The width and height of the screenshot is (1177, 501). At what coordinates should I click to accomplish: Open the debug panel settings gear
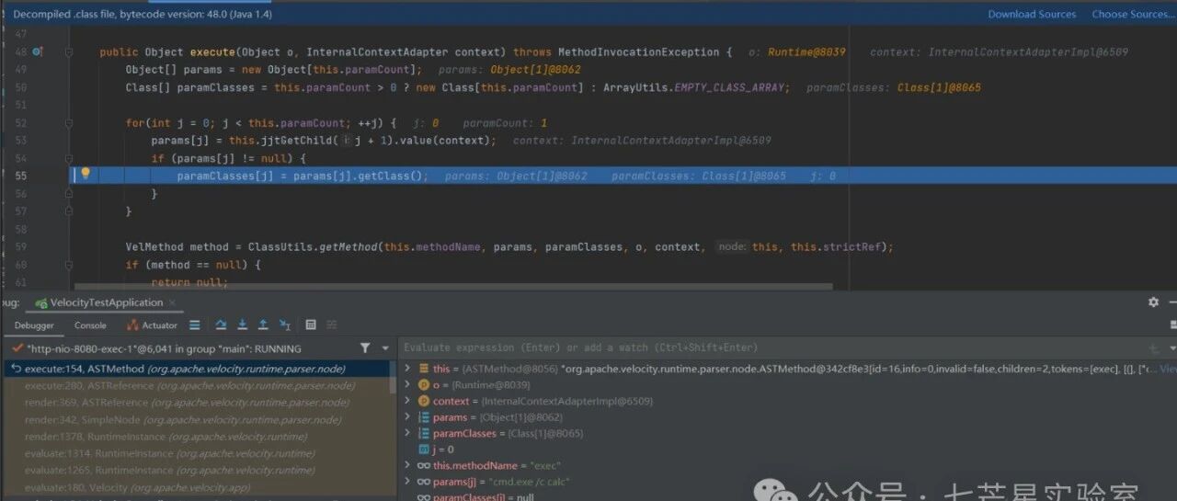click(x=1154, y=302)
